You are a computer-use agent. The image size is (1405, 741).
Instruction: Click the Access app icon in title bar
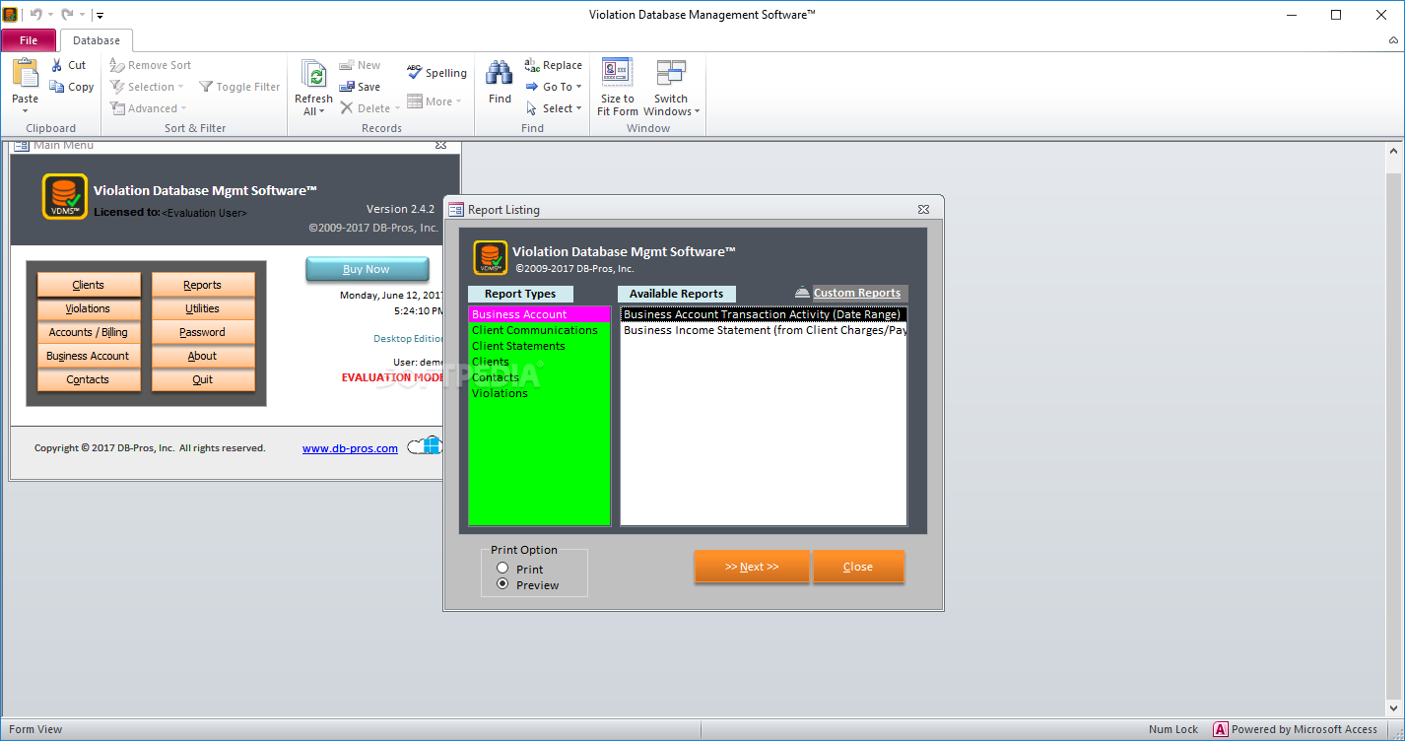pyautogui.click(x=10, y=15)
